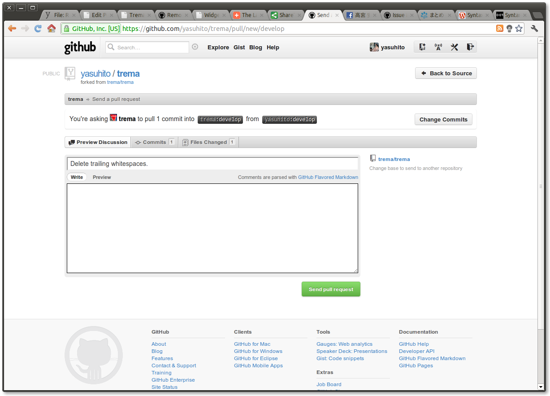This screenshot has height=396, width=550.
Task: Click the trema:develop base branch label
Action: click(220, 119)
